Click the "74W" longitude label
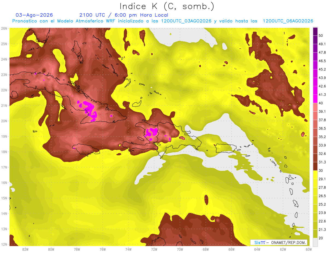328x253 pixels. (128, 249)
